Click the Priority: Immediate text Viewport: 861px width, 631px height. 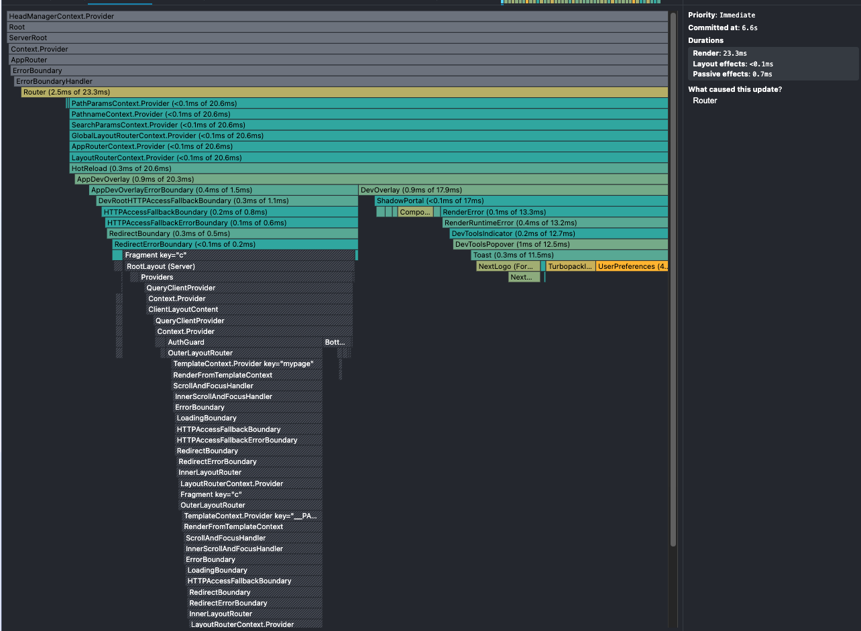pos(722,15)
